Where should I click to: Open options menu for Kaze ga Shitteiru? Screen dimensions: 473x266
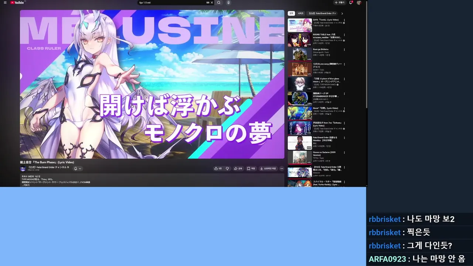coord(344,50)
